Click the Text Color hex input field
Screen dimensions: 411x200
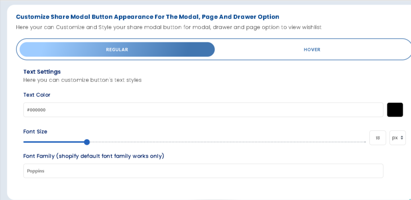click(x=203, y=110)
